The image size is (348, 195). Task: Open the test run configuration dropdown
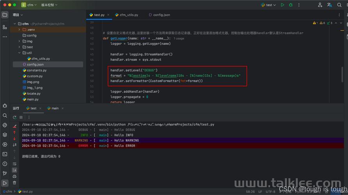tap(269, 5)
